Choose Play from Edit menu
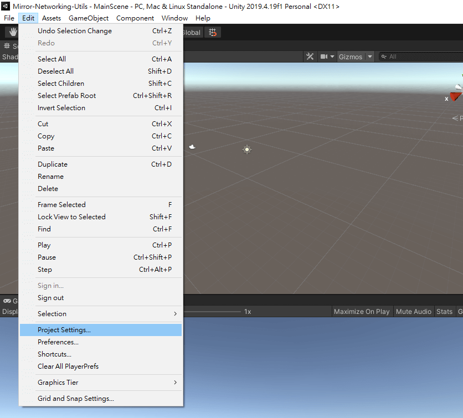Screen dimensions: 463x418 pyautogui.click(x=101, y=245)
